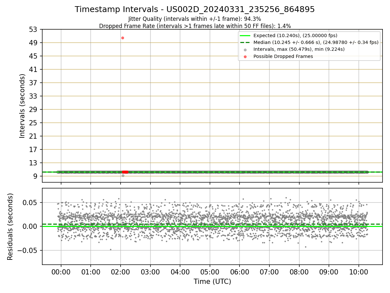Click the red outlier point near 50 seconds
Image resolution: width=390 pixels, height=293 pixels.
click(x=123, y=38)
